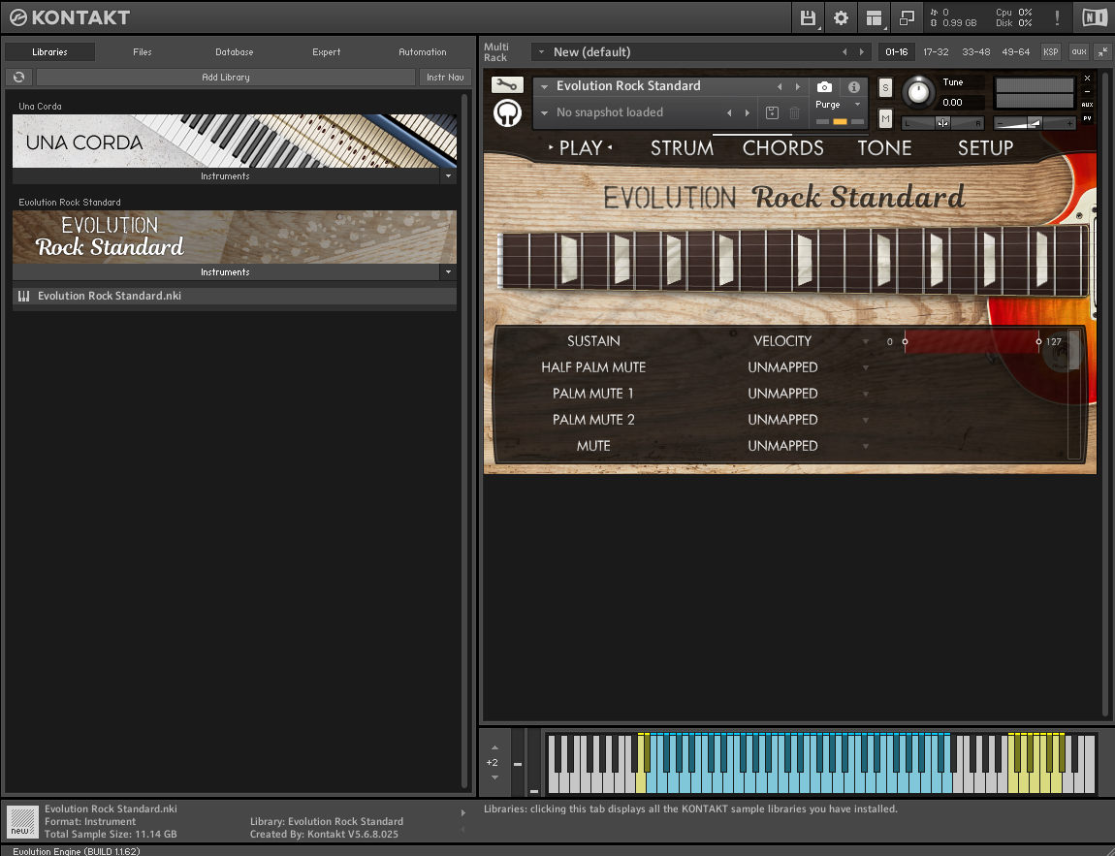Viewport: 1115px width, 856px height.
Task: Toggle the KSP multi script editor
Action: point(1050,52)
